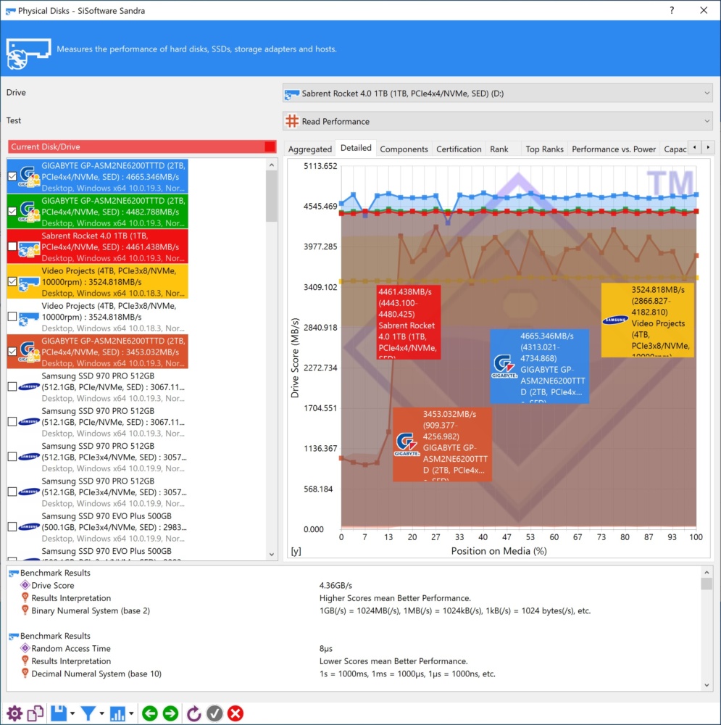The height and width of the screenshot is (725, 721).
Task: Select the second Samsung 970 PRO 3067.11 entry
Action: 98,422
